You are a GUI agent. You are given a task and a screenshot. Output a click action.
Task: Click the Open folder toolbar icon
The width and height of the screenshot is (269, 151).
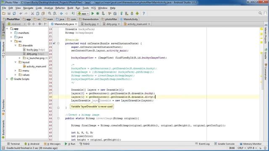click(x=4, y=13)
